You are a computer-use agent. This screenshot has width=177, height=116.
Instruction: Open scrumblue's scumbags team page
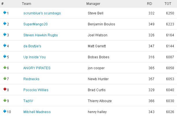(x=42, y=13)
